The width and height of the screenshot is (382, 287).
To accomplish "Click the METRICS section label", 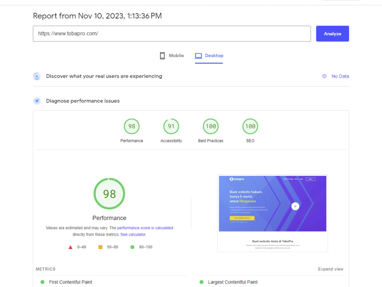I will tap(45, 269).
